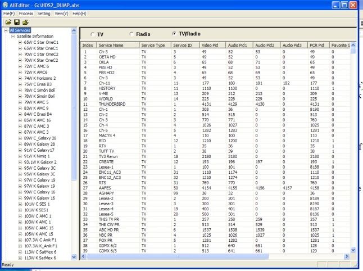Select the TV radio button
This screenshot has width=363, height=271.
(x=93, y=34)
